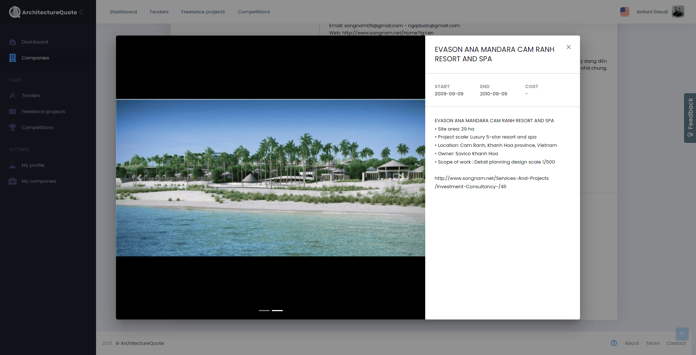696x355 pixels.
Task: Switch to the Tenders top menu tab
Action: tap(159, 12)
